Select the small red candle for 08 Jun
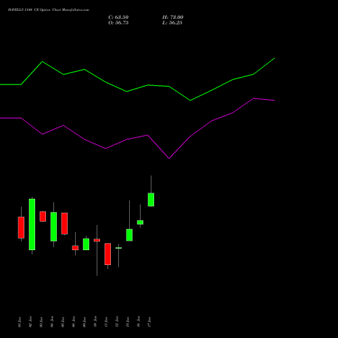Viewport: 338px width, 338px height. pyautogui.click(x=75, y=247)
